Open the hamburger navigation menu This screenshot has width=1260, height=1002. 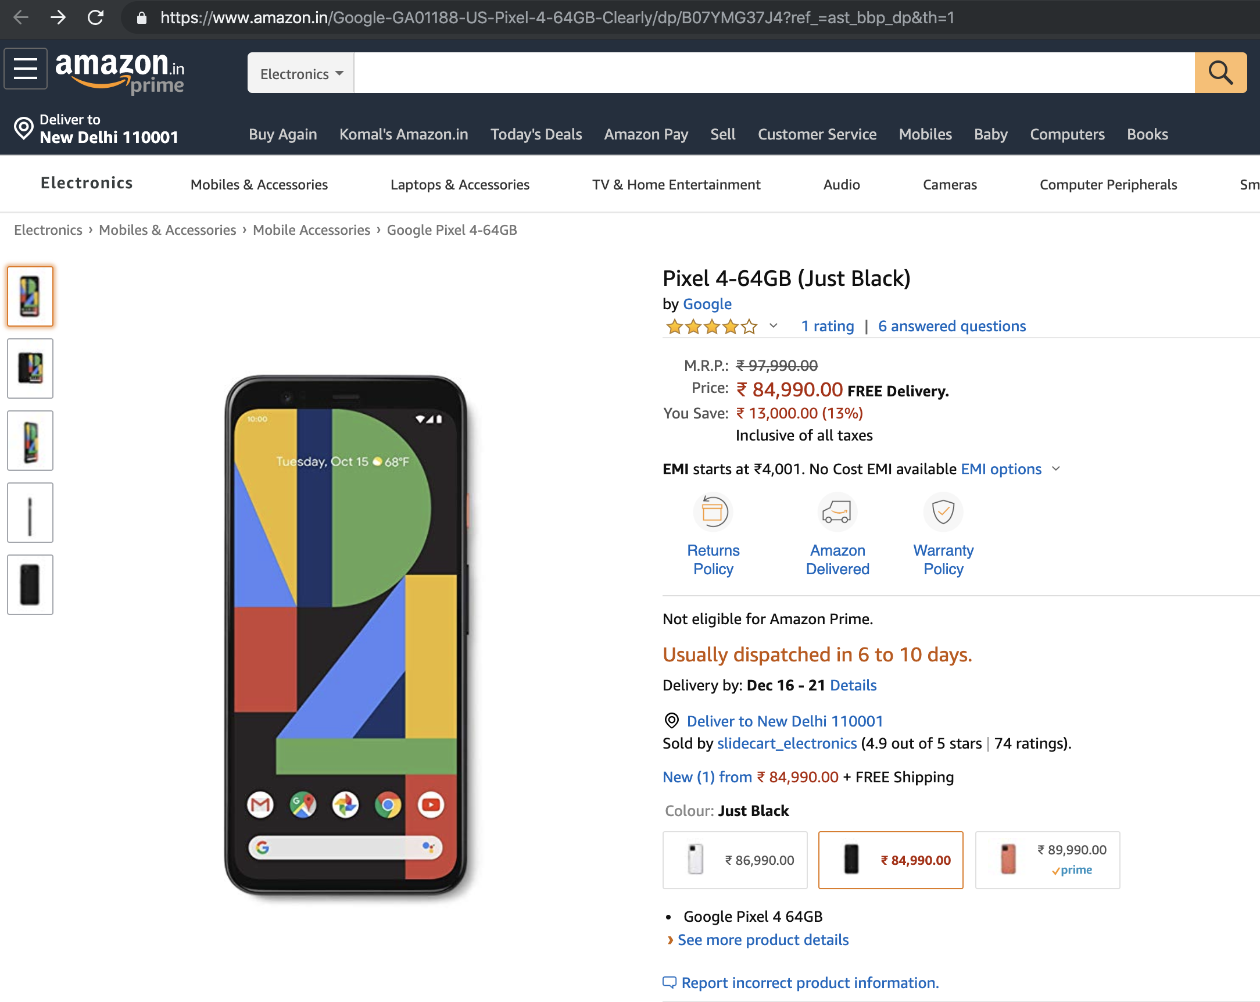pyautogui.click(x=26, y=69)
